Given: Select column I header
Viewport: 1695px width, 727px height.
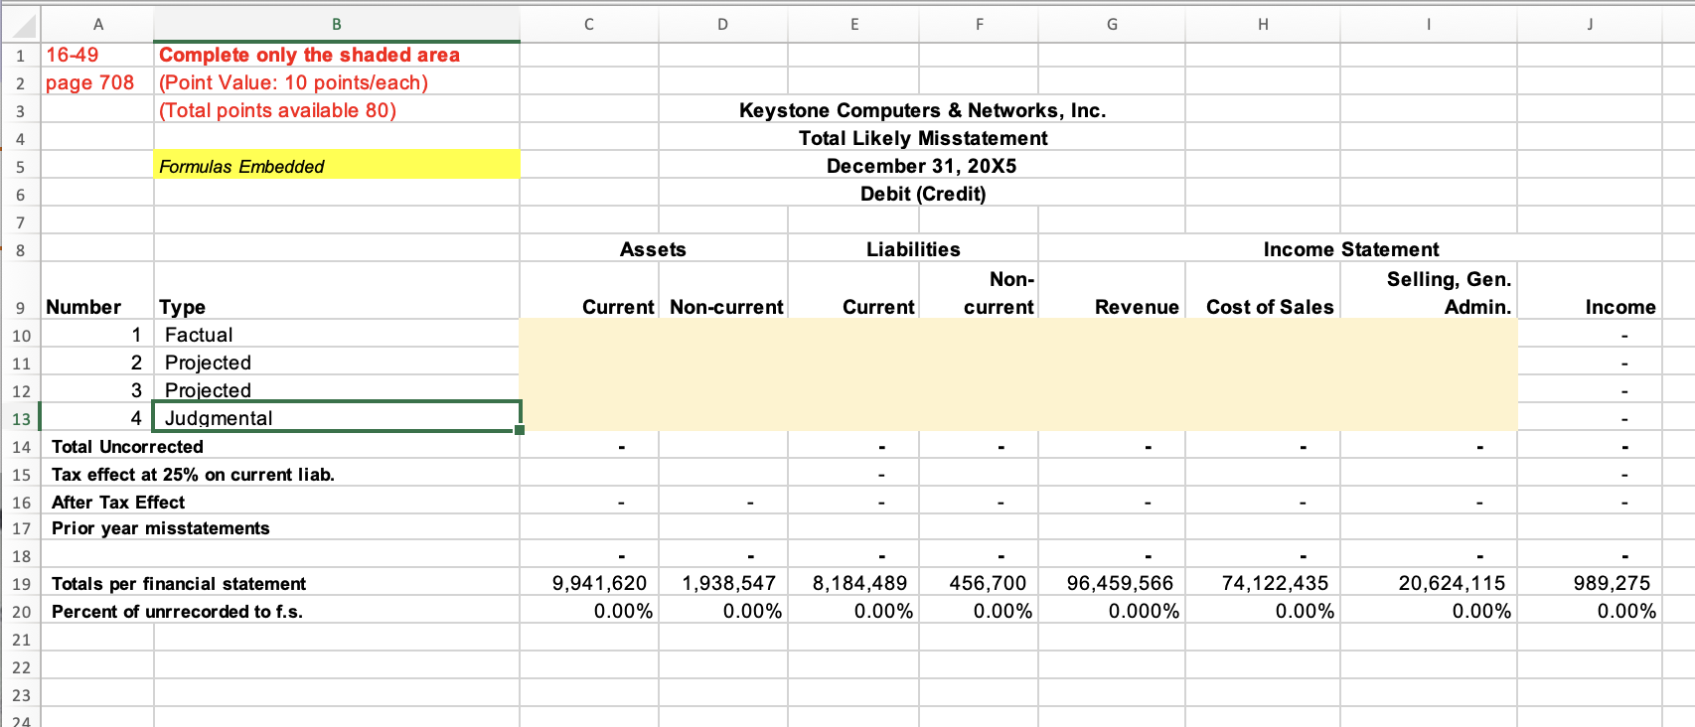Looking at the screenshot, I should click(1428, 24).
